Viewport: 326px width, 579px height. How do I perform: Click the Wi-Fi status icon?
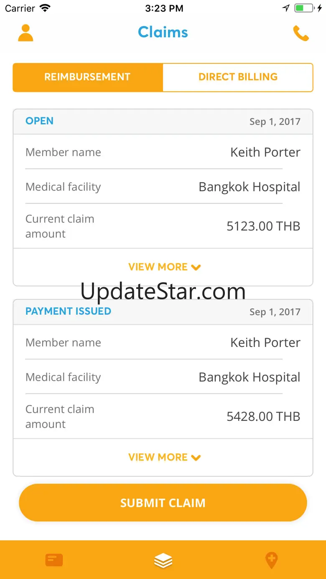45,8
